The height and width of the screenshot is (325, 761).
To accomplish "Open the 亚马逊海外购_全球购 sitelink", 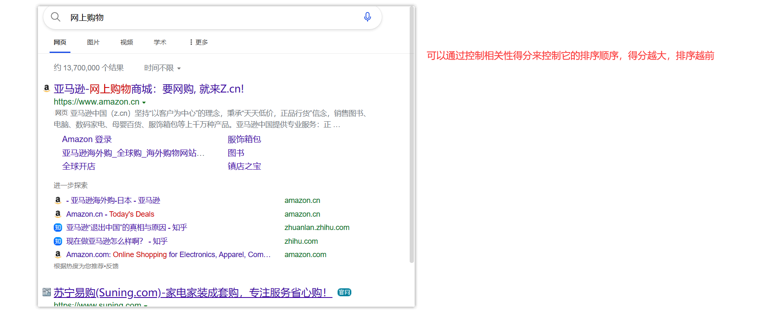I will click(x=133, y=153).
